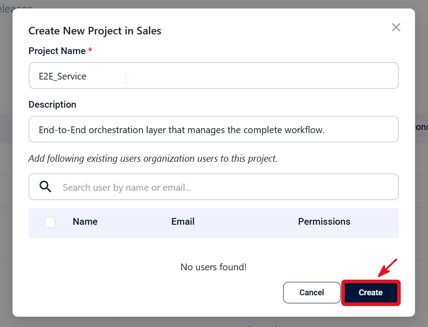Click the Project Name input field
Image resolution: width=428 pixels, height=327 pixels.
pyautogui.click(x=213, y=75)
